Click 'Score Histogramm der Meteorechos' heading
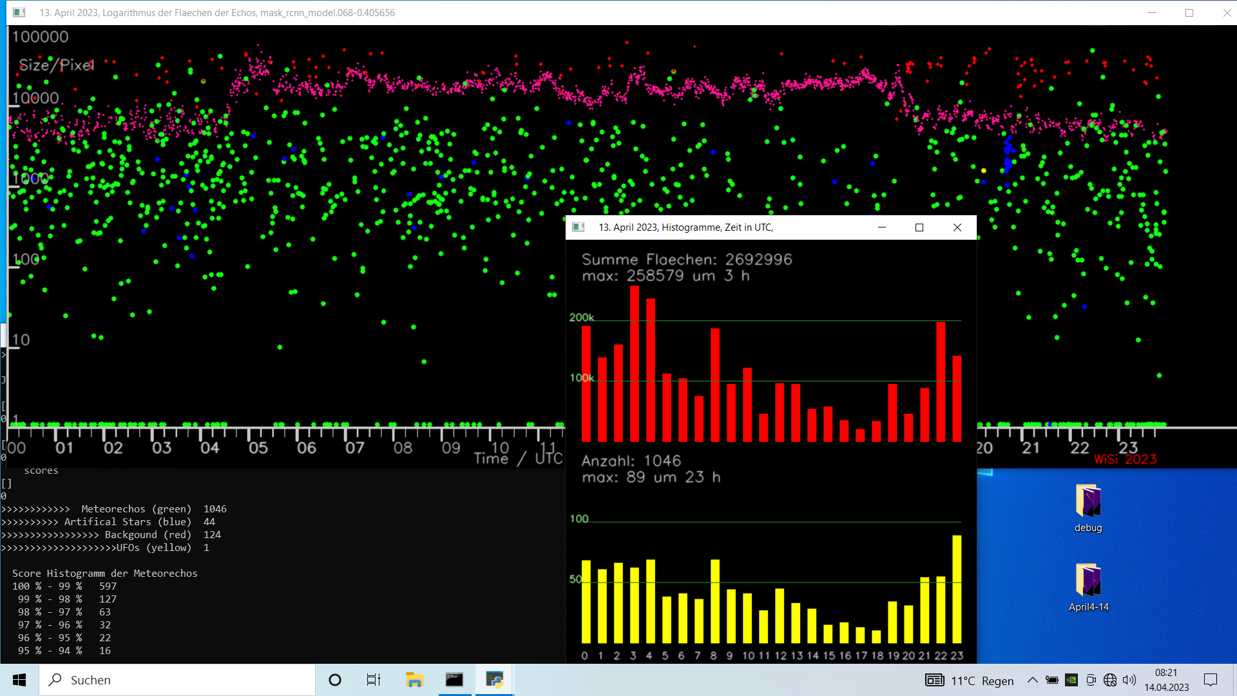This screenshot has height=696, width=1237. coord(105,574)
